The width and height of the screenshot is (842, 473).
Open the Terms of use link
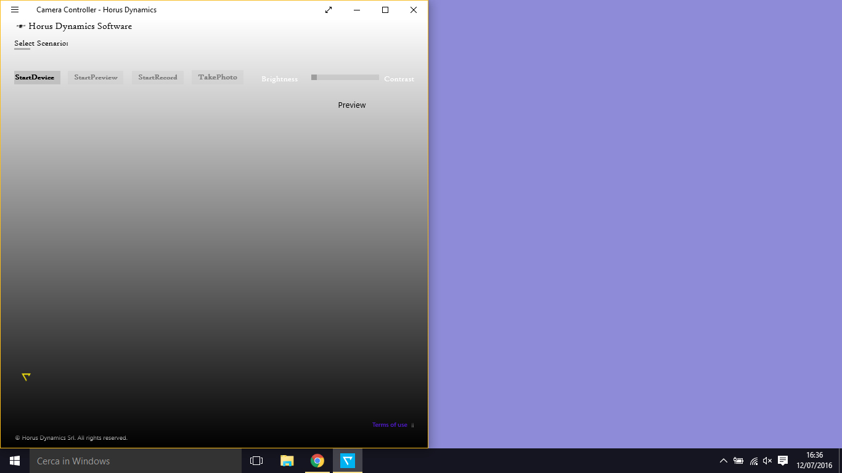pyautogui.click(x=390, y=425)
